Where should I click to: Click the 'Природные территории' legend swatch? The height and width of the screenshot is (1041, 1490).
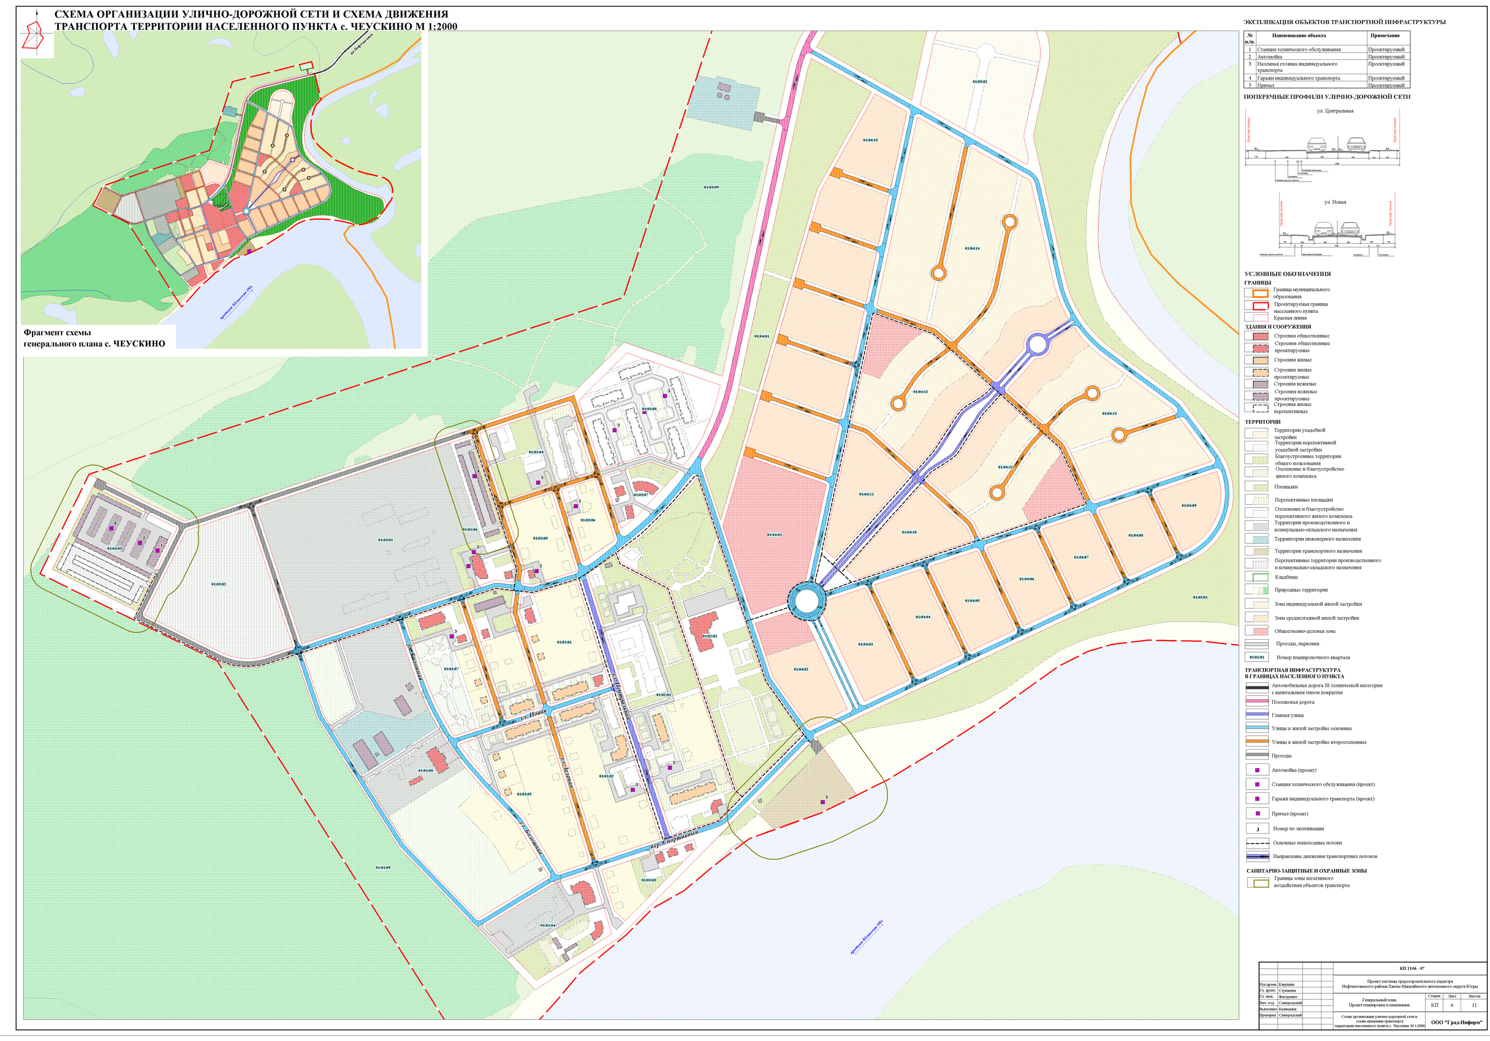point(1256,590)
